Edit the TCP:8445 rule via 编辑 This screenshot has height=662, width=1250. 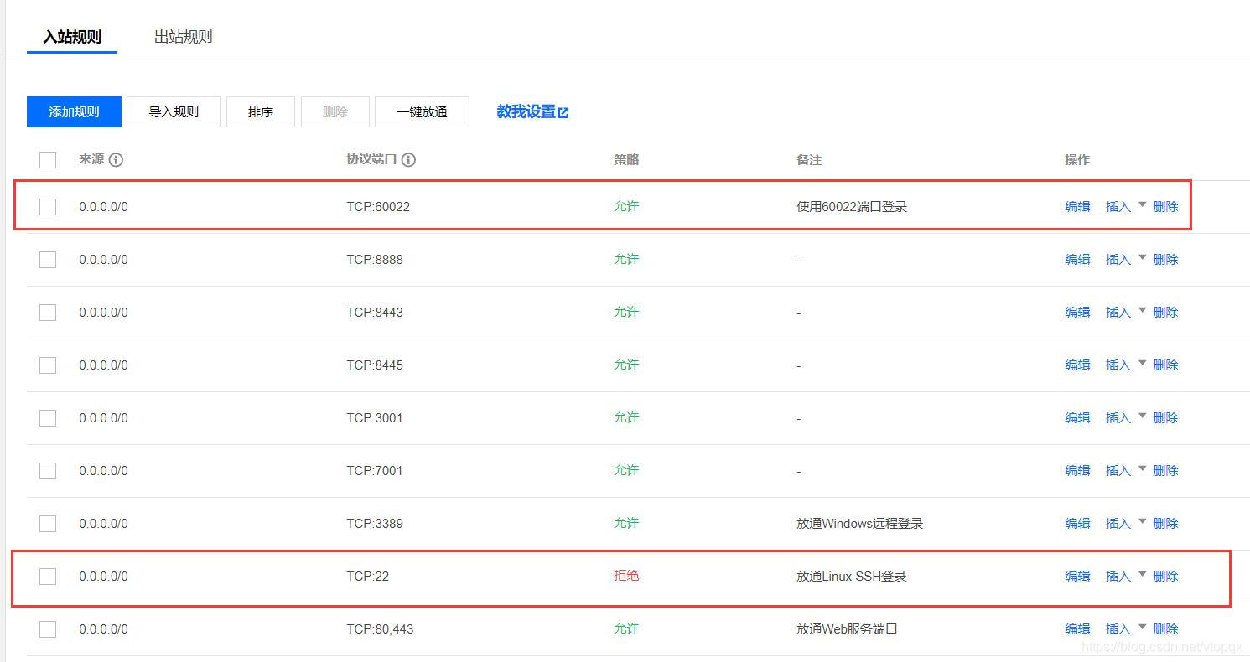[x=1077, y=365]
